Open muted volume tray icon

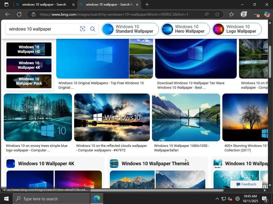point(230,199)
